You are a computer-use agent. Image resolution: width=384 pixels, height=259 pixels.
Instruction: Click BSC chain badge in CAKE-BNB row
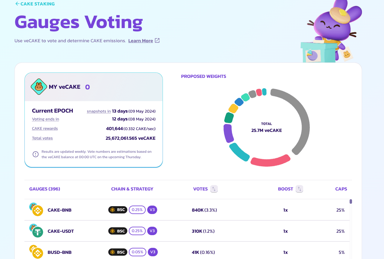point(118,210)
